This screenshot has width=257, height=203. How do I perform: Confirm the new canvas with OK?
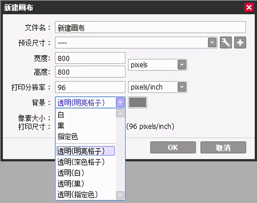tap(172, 147)
